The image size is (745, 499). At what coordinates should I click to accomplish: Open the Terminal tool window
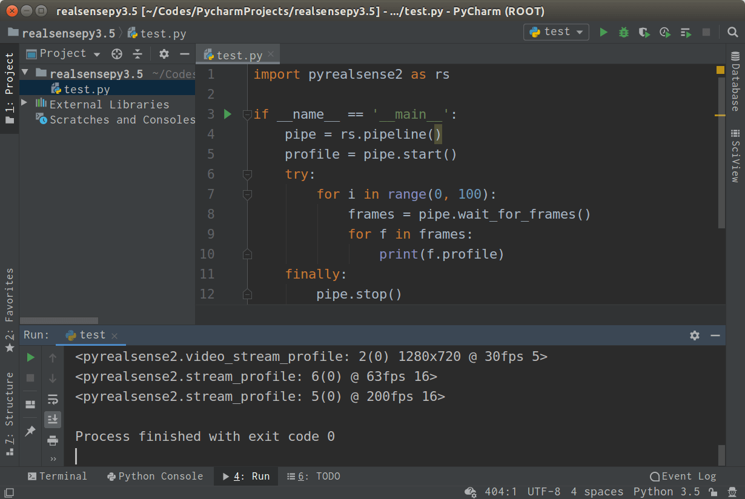(x=58, y=476)
